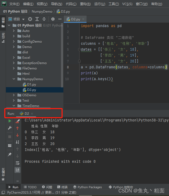Click the collapse all icon in project toolbar
Screen dimensions: 169x196
(x=44, y=19)
